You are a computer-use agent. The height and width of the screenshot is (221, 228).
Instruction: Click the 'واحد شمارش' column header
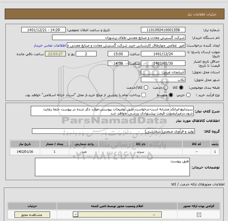84,144
